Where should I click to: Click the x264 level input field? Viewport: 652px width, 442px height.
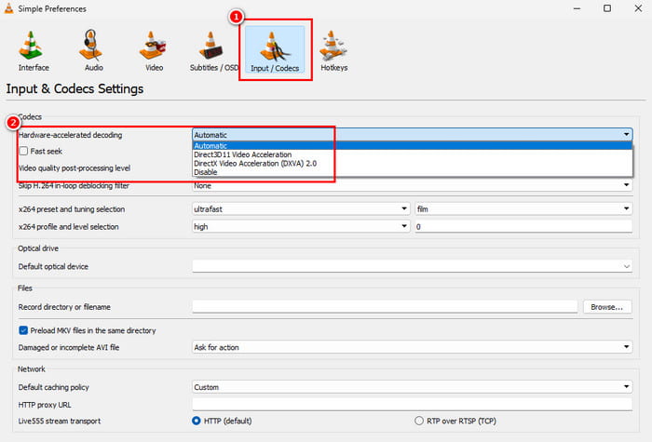[523, 226]
